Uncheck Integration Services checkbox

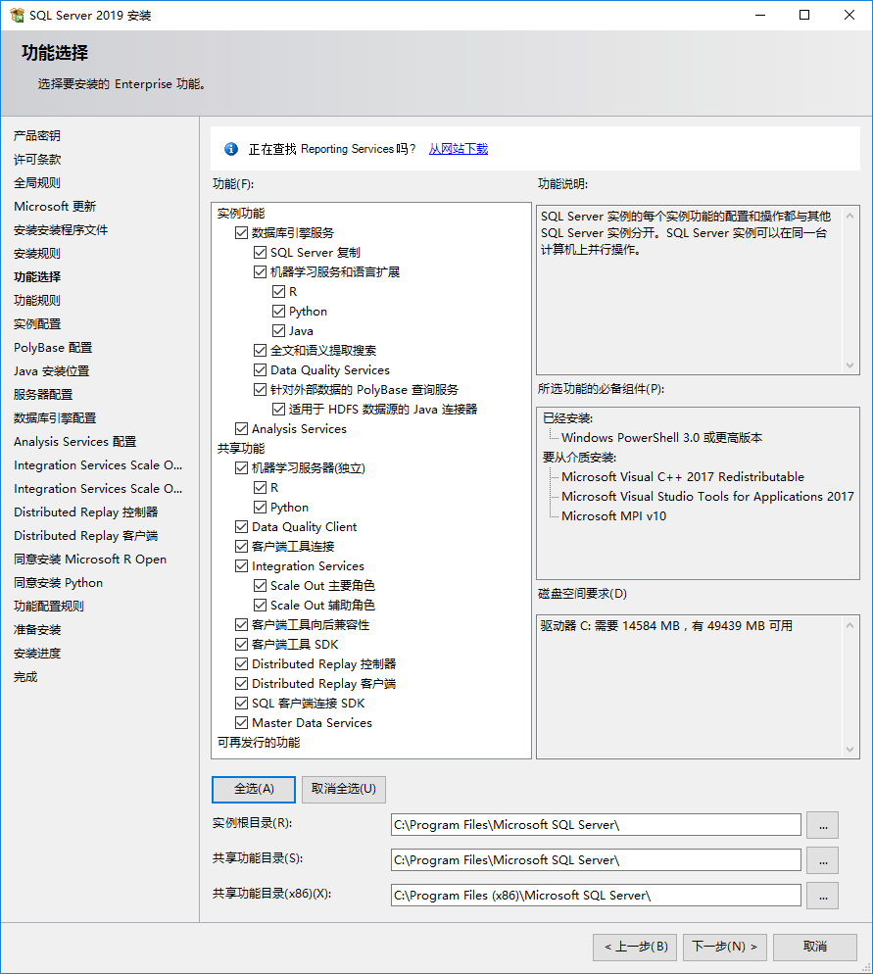point(242,566)
